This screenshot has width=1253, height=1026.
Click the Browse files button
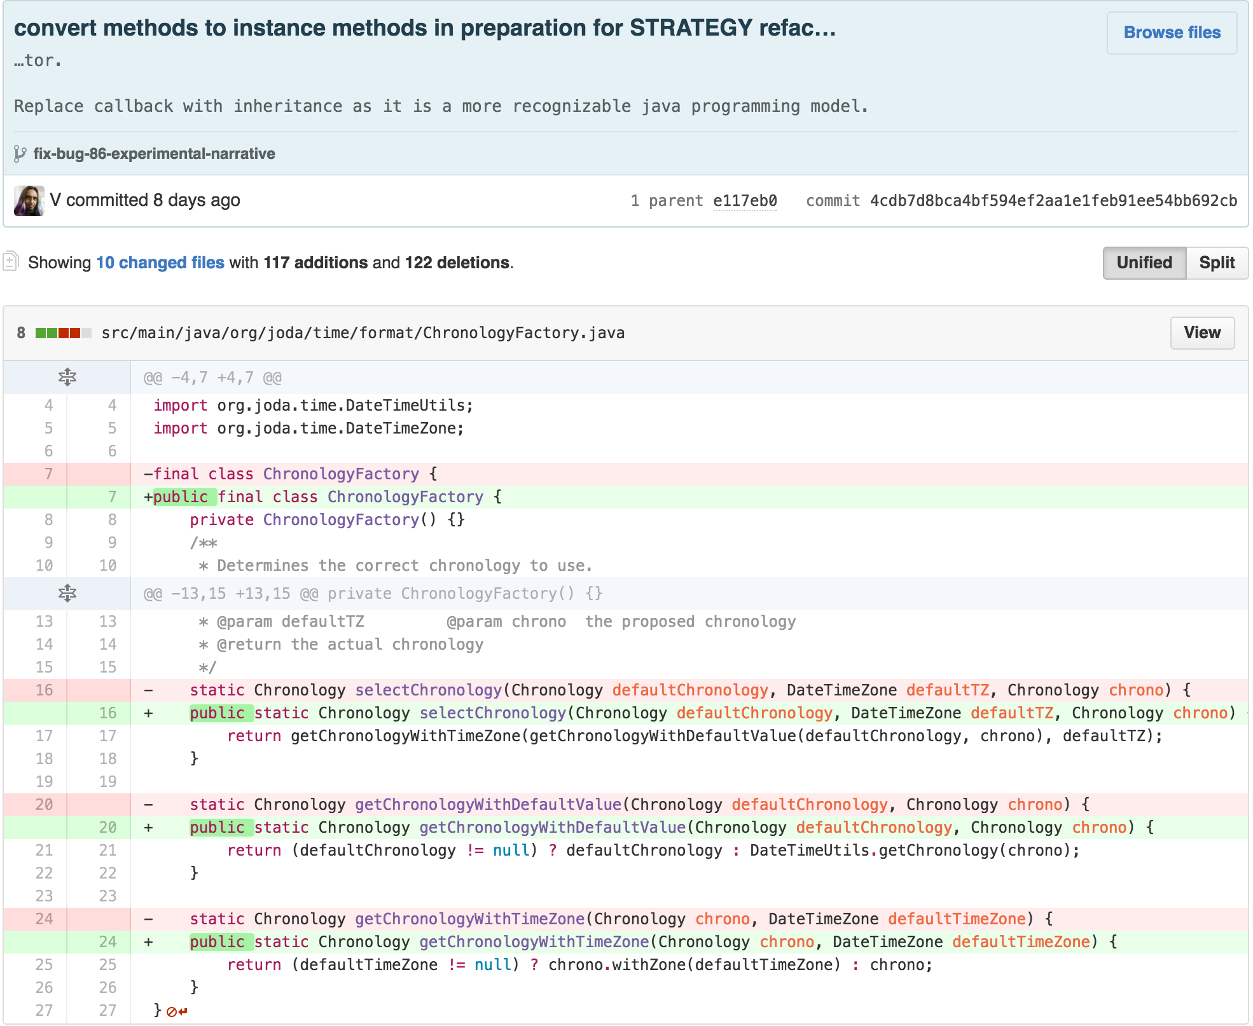1172,32
